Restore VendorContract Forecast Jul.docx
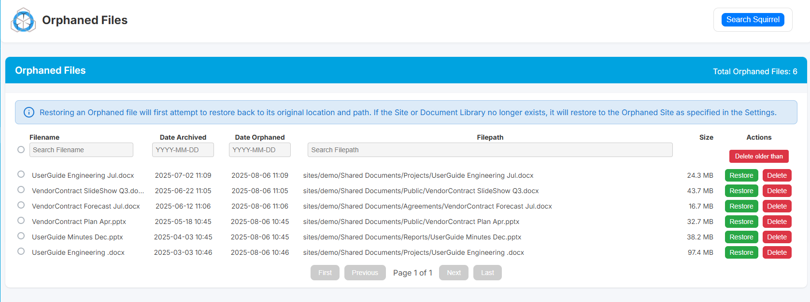 (741, 206)
